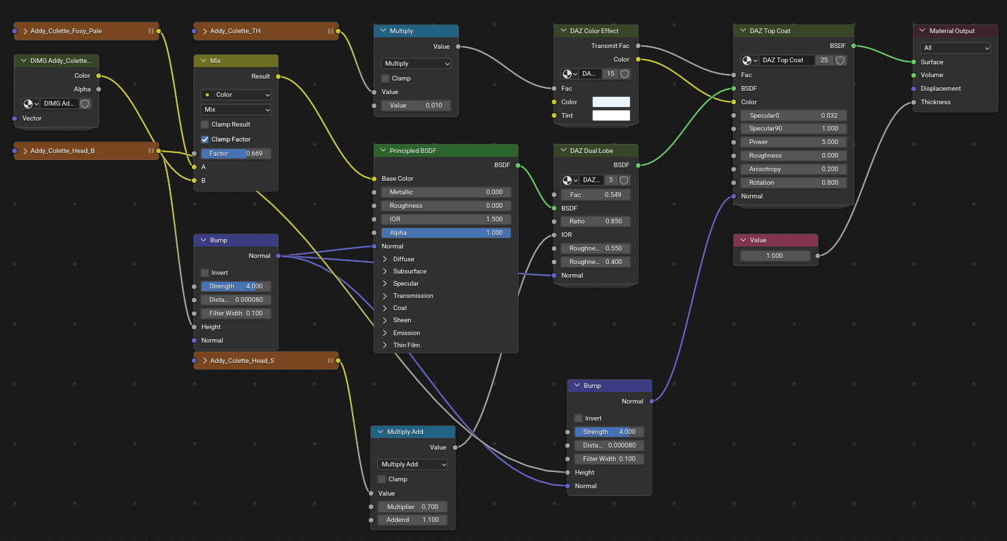Open the Color data type dropdown in Mix node
Image resolution: width=1007 pixels, height=541 pixels.
(x=235, y=95)
